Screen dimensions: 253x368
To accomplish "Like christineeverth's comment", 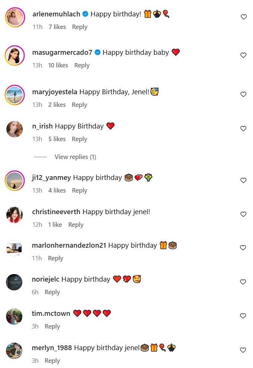I will tap(244, 214).
